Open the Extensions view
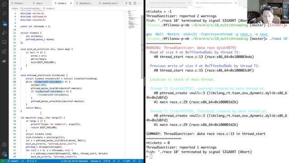Image resolution: width=289 pixels, height=163 pixels. (x=4, y=52)
